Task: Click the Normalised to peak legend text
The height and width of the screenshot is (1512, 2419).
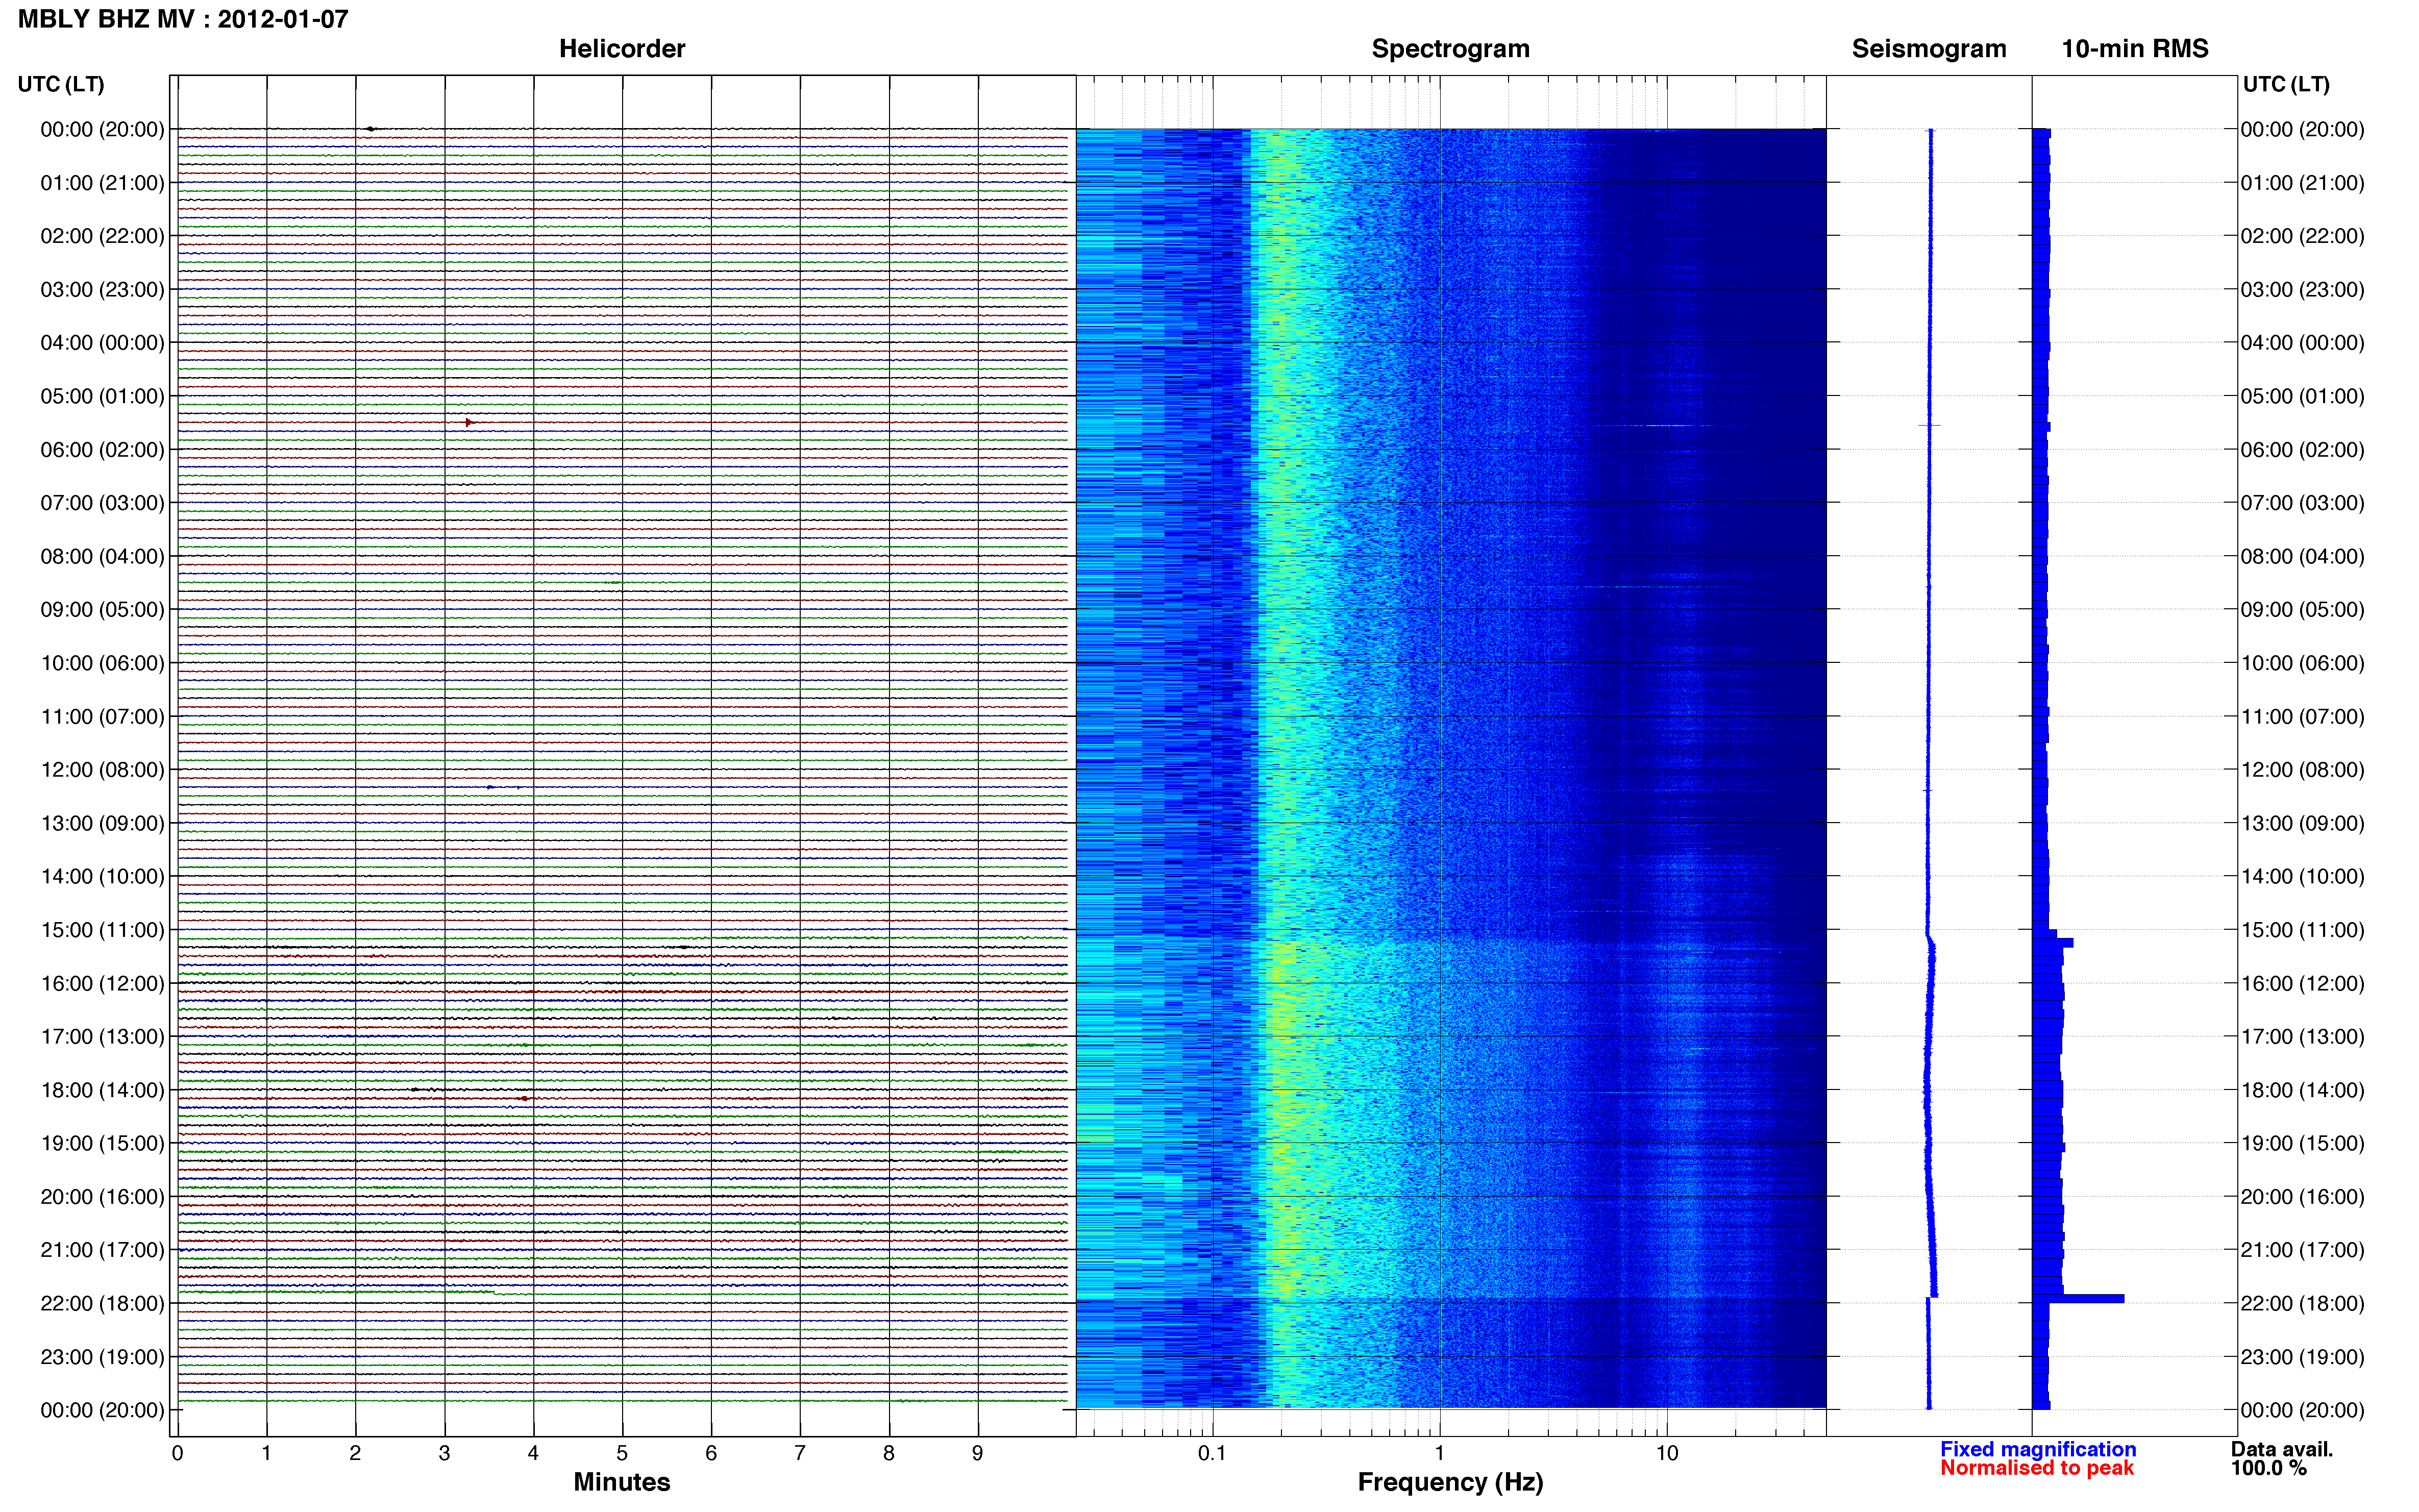Action: tap(2036, 1468)
